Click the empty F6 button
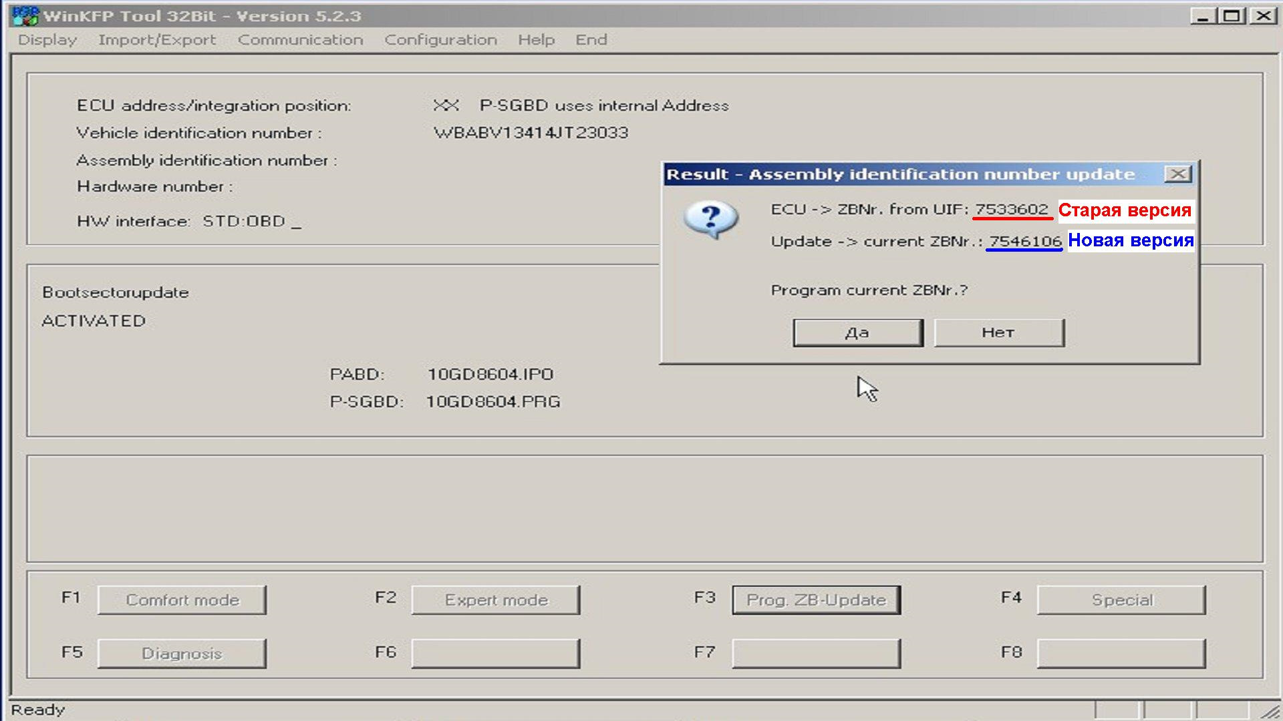Viewport: 1283px width, 721px height. pos(496,654)
